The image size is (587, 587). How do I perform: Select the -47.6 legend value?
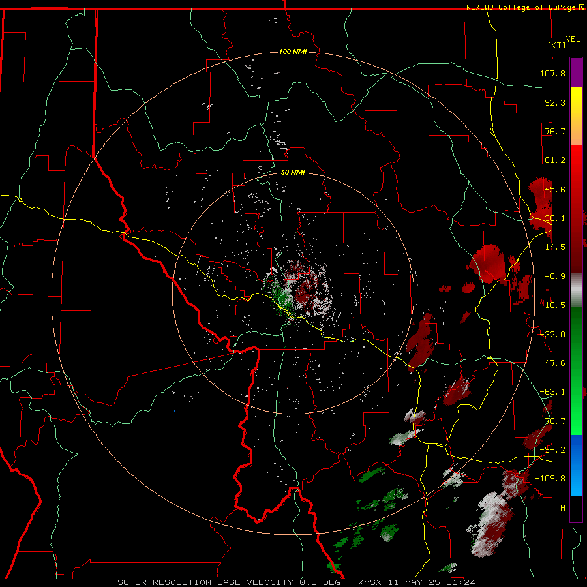552,363
